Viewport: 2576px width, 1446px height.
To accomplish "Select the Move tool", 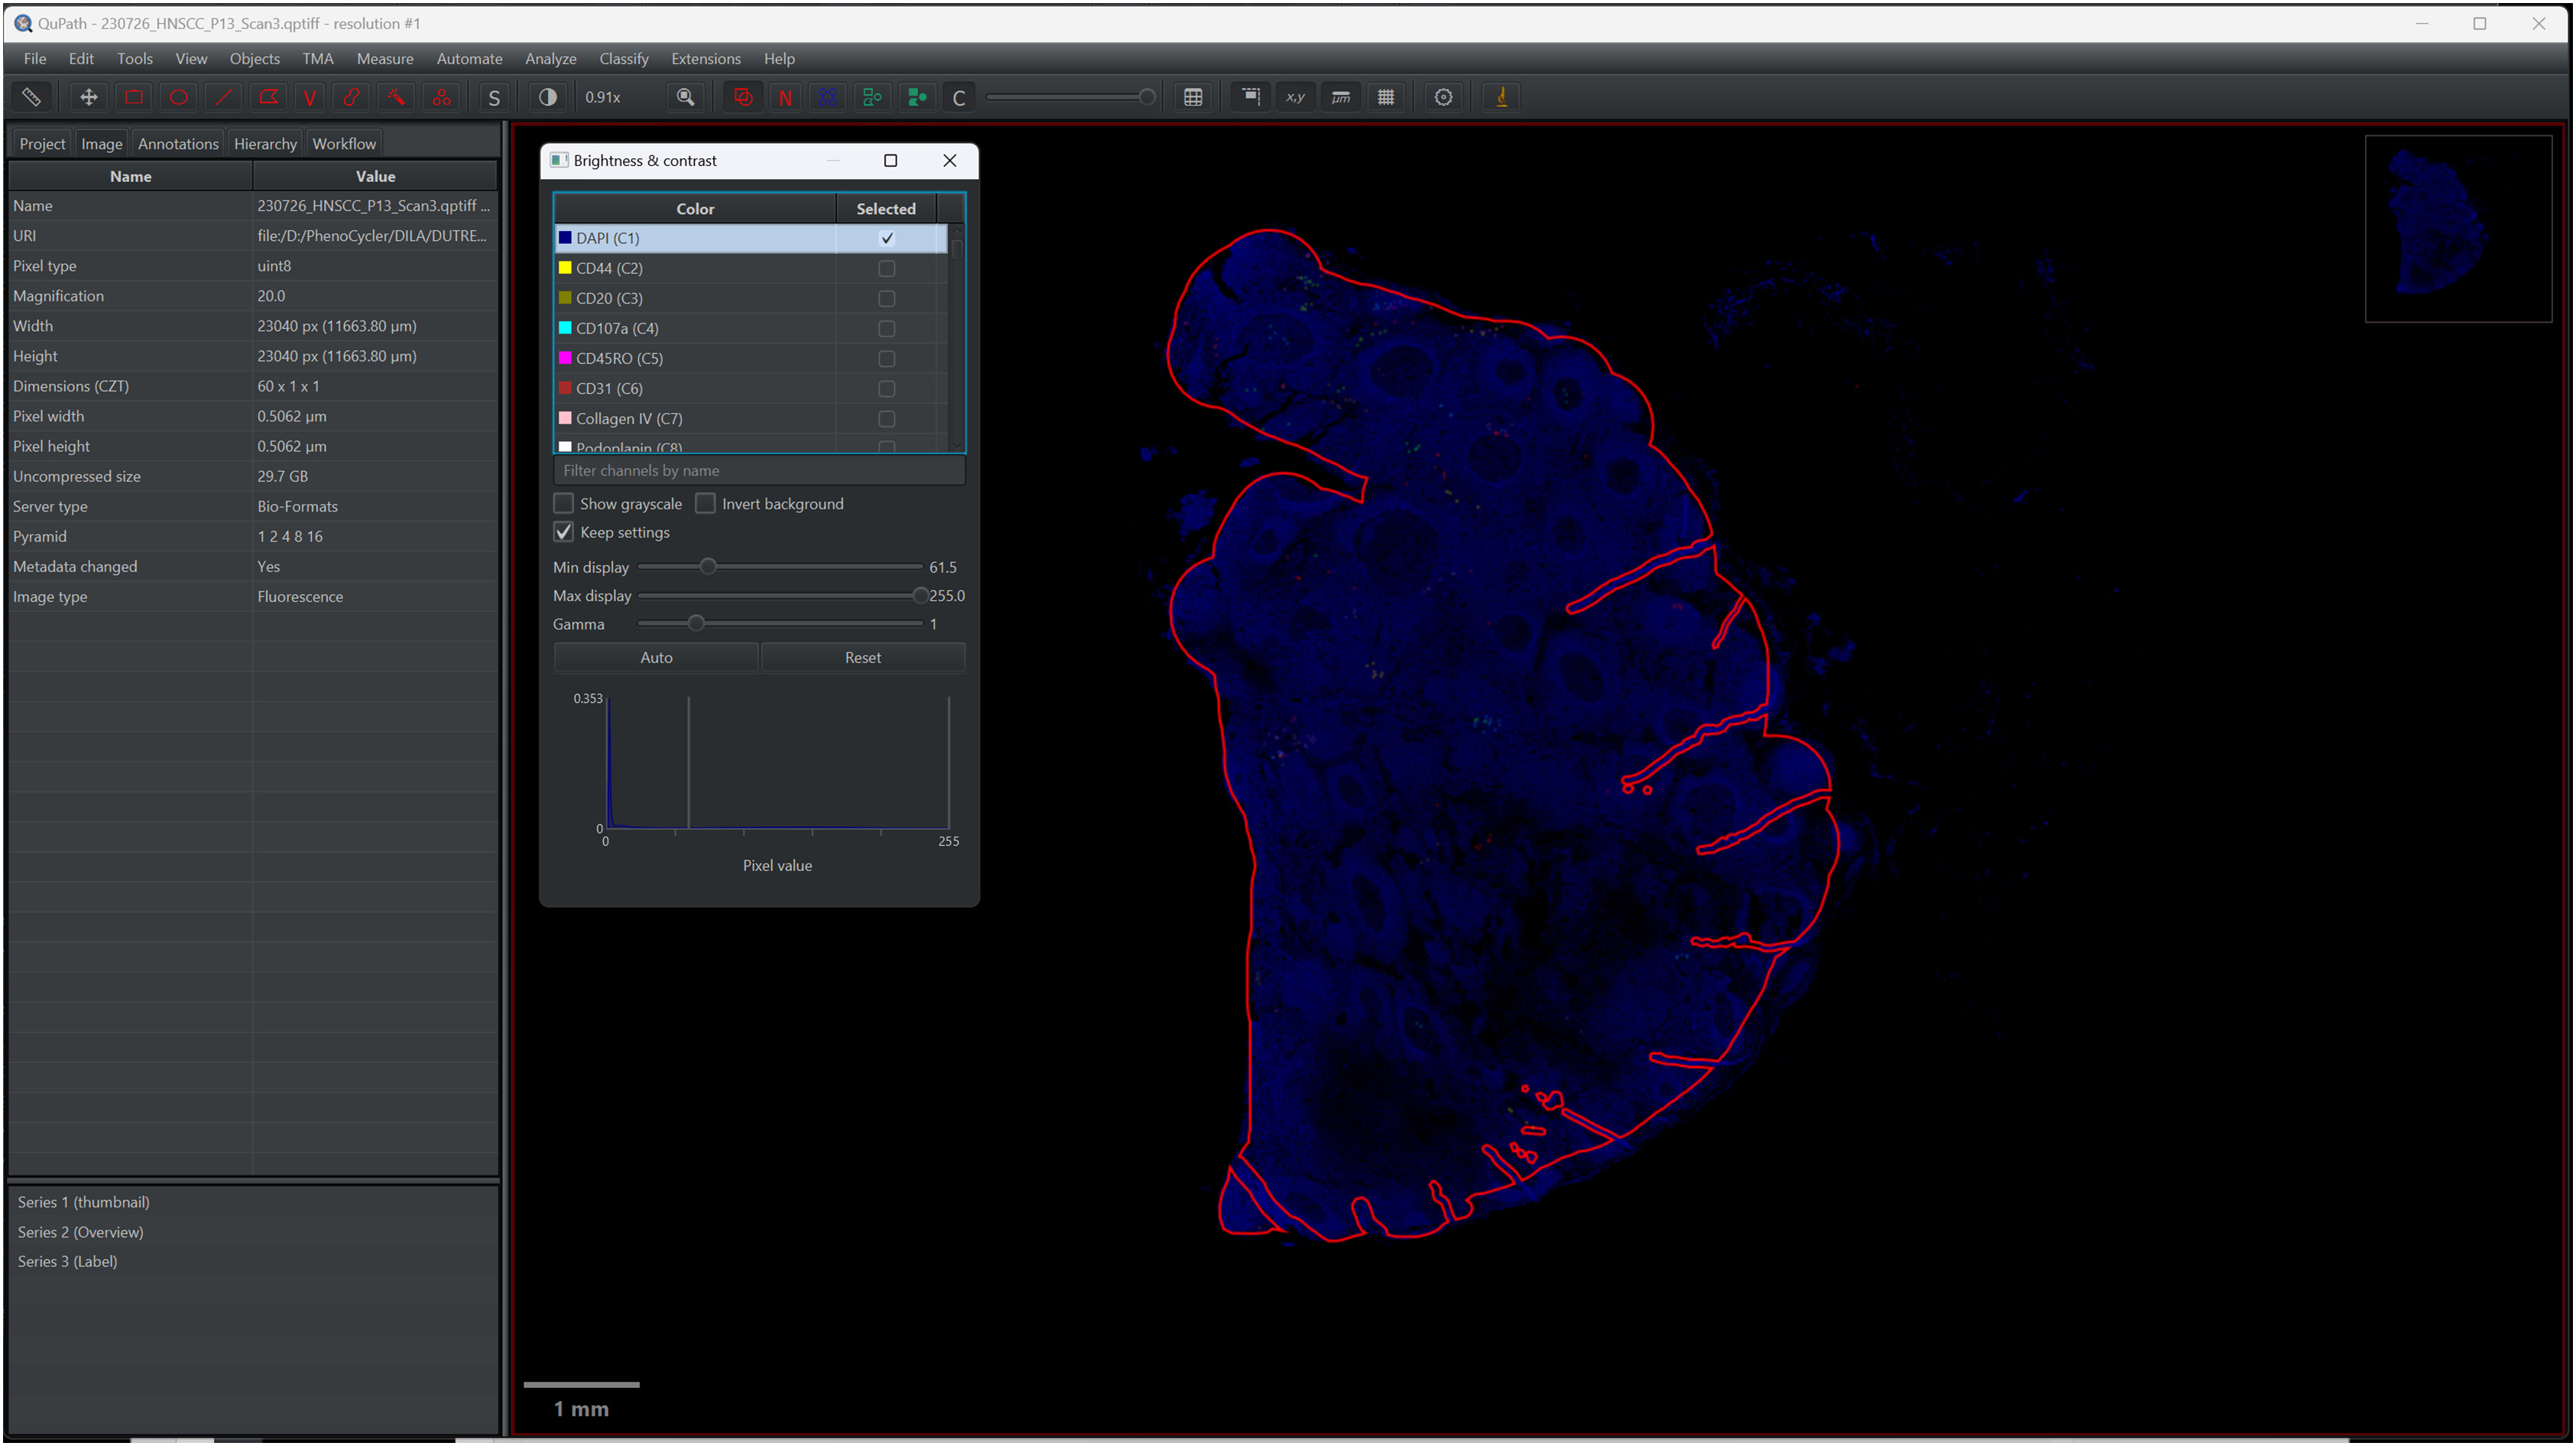I will [x=88, y=97].
